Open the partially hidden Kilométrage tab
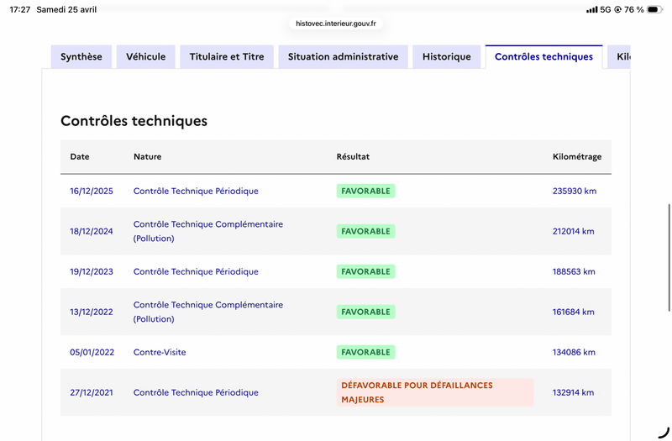672x441 pixels. pyautogui.click(x=622, y=57)
